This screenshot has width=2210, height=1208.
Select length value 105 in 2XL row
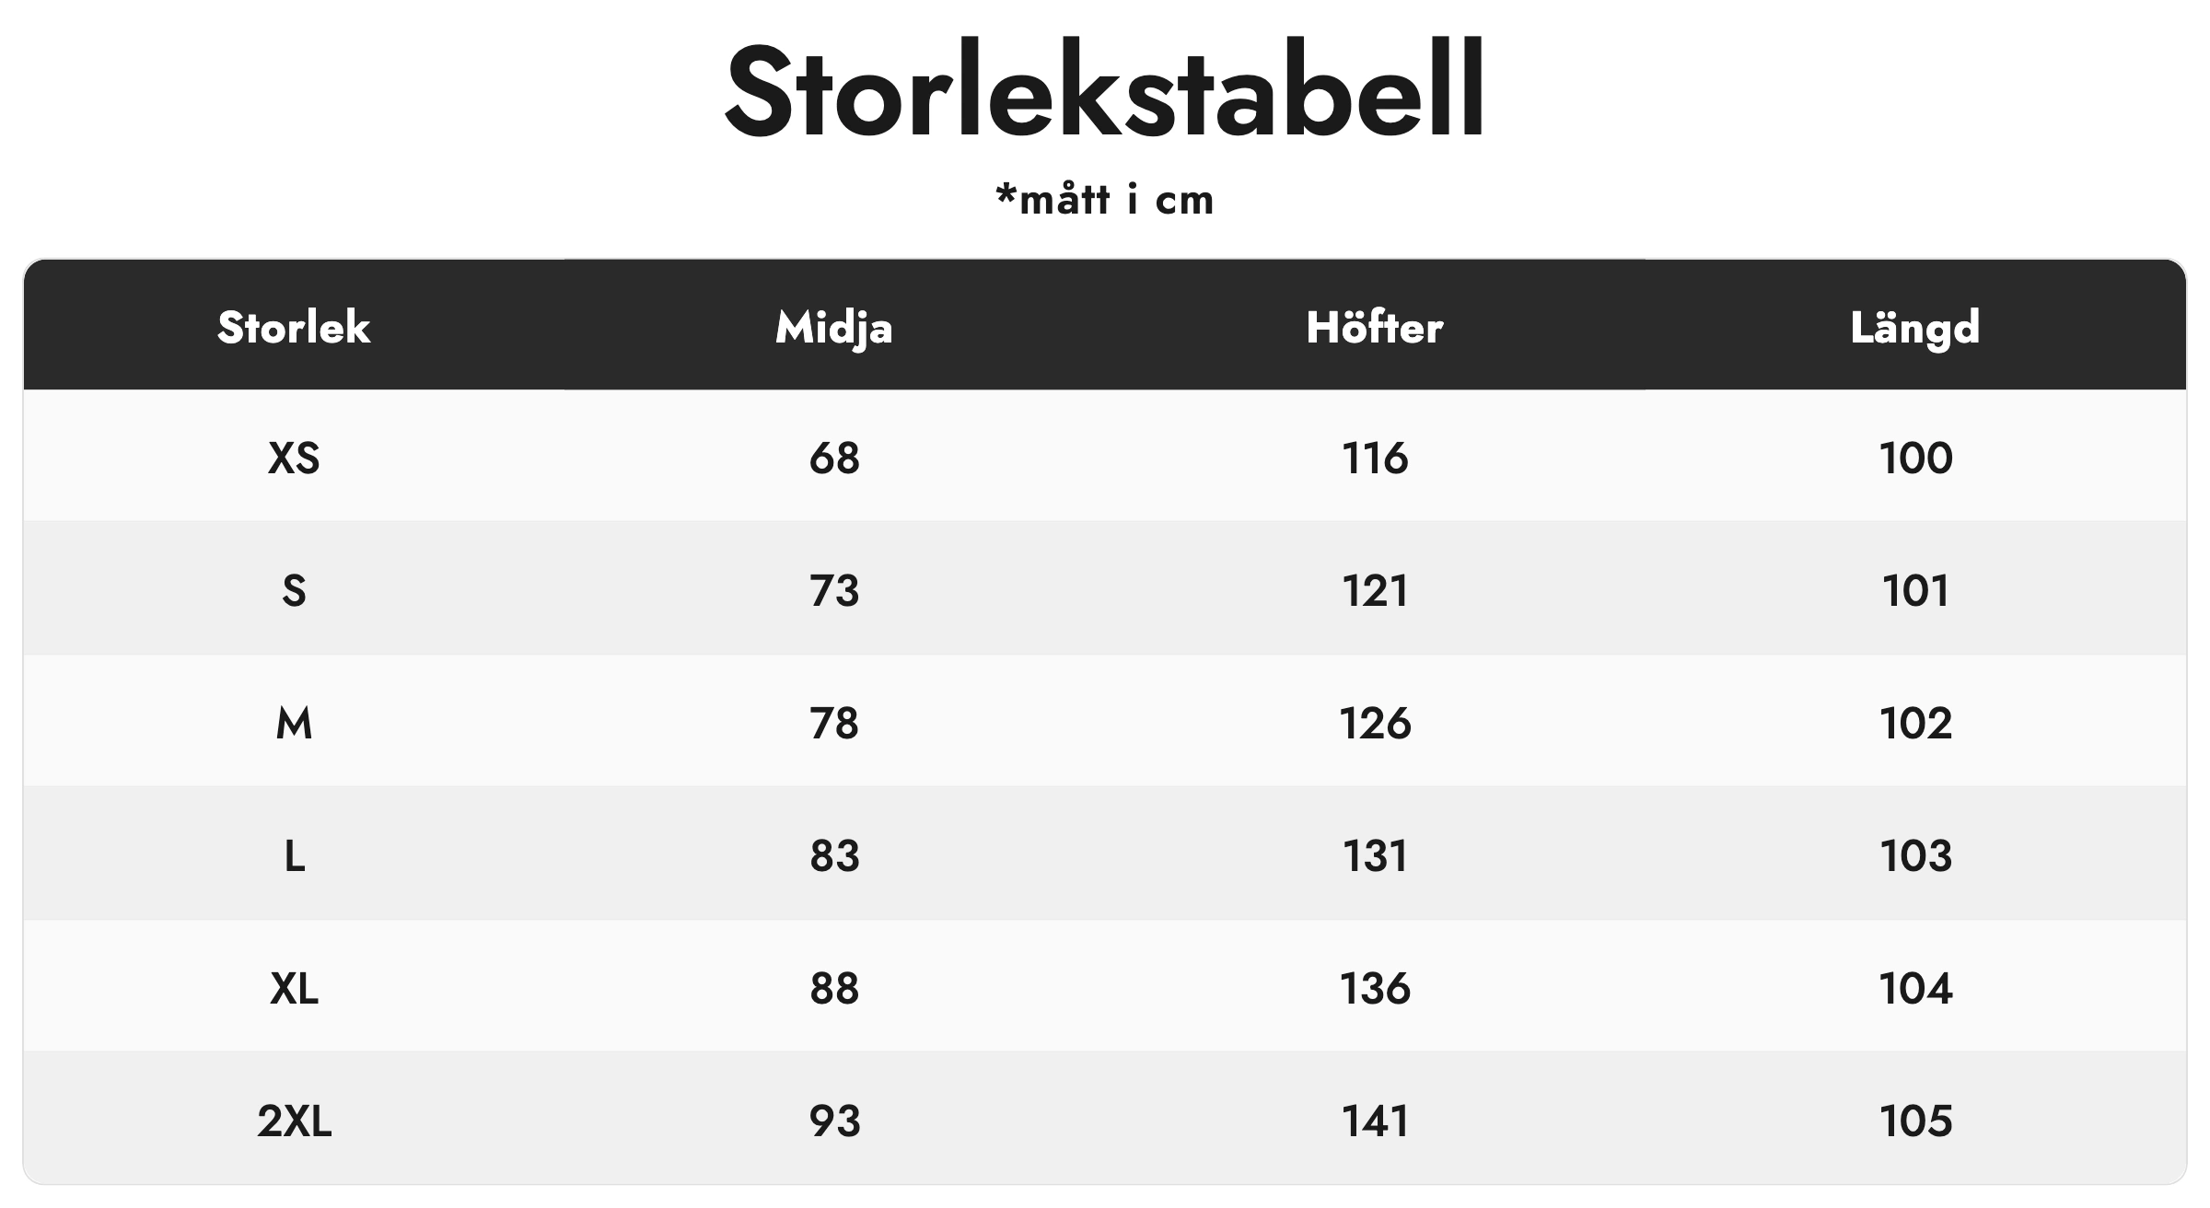1915,1121
